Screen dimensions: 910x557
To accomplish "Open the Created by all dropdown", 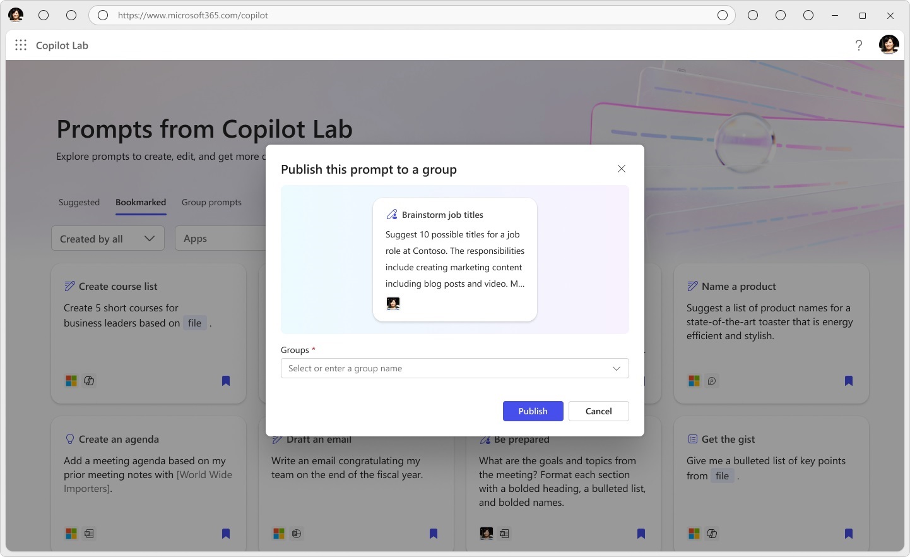I will coord(107,239).
